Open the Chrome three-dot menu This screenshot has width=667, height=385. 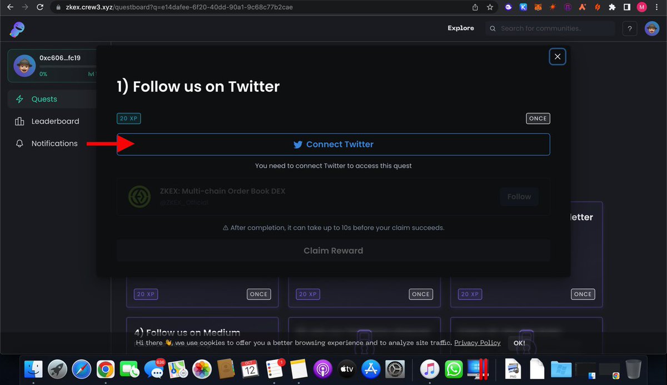tap(657, 7)
